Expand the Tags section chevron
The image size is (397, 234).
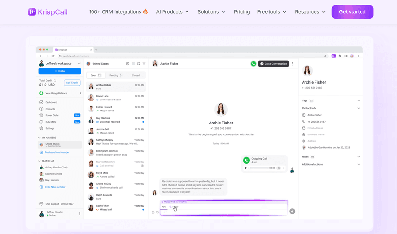pyautogui.click(x=358, y=101)
